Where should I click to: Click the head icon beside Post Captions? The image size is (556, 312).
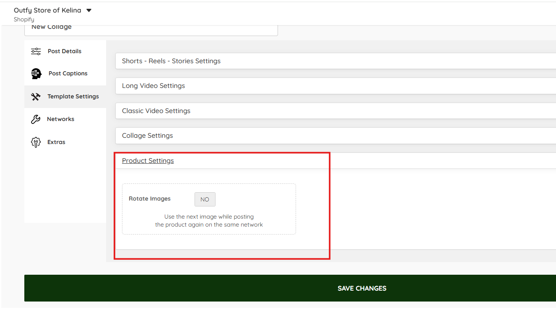pyautogui.click(x=36, y=74)
